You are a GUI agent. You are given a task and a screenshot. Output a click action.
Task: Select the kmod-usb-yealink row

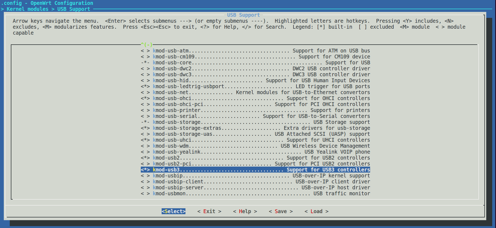click(255, 152)
